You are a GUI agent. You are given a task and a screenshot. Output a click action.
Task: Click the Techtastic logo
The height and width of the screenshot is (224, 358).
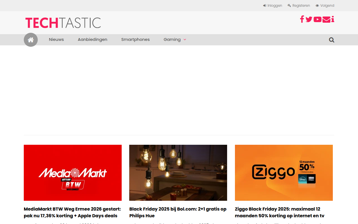(63, 23)
